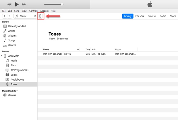178x120 pixels.
Task: Open Genius playlist
Action: tap(12, 95)
